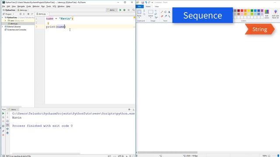Start debugging with the green bug icon
Screen dimensions: 280x157
[124, 10]
